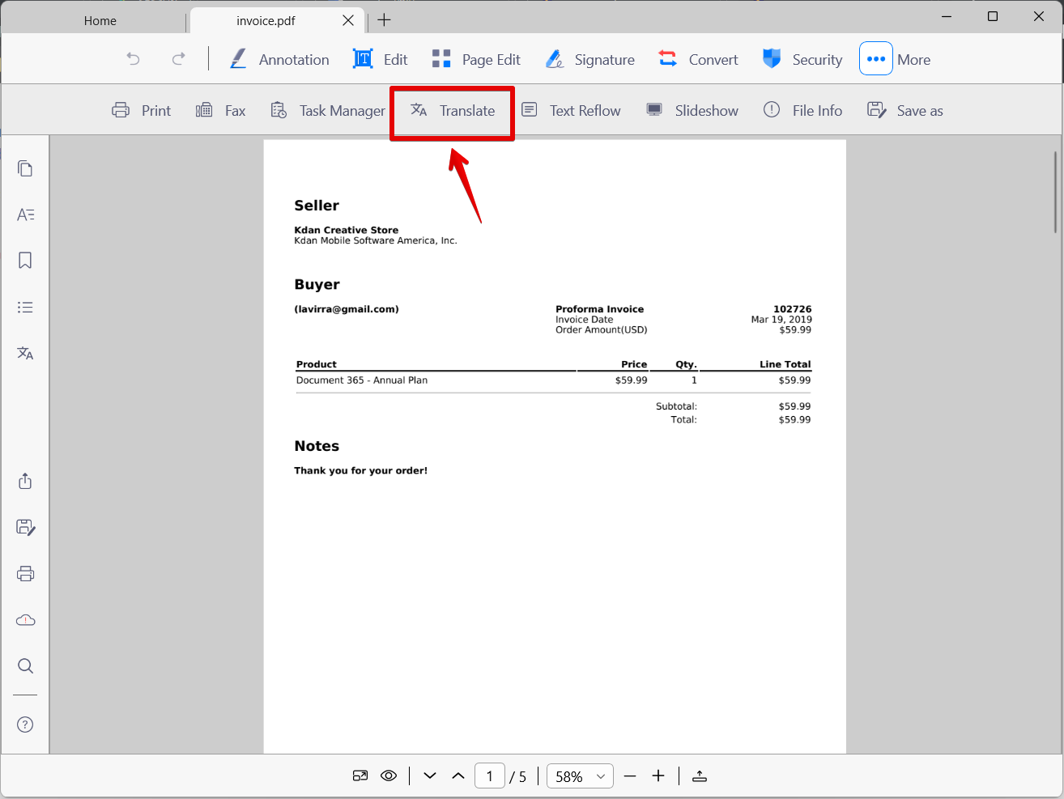Open the Edit text tools
1064x799 pixels.
coord(380,59)
